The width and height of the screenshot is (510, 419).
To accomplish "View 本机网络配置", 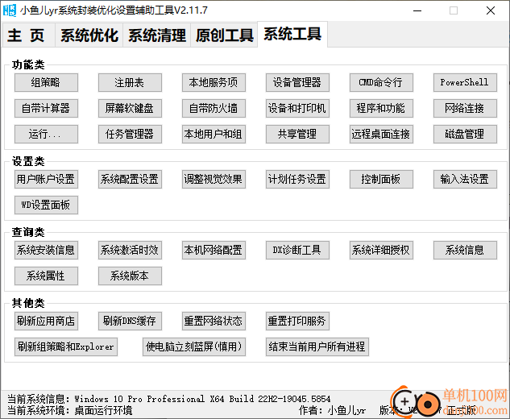I will click(x=214, y=250).
